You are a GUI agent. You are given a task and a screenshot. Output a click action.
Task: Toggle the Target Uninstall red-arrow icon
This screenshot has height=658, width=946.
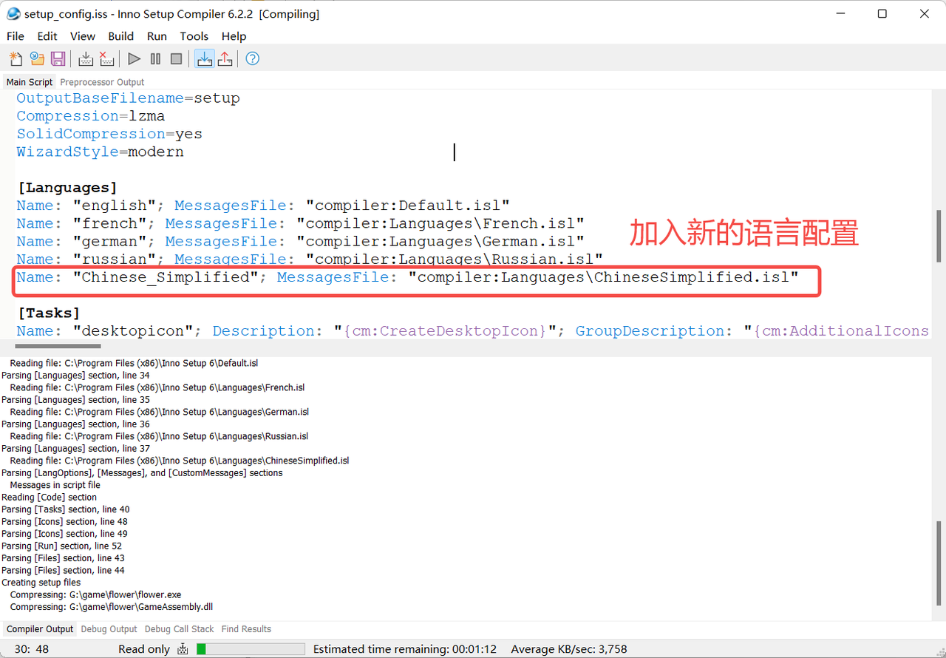225,58
